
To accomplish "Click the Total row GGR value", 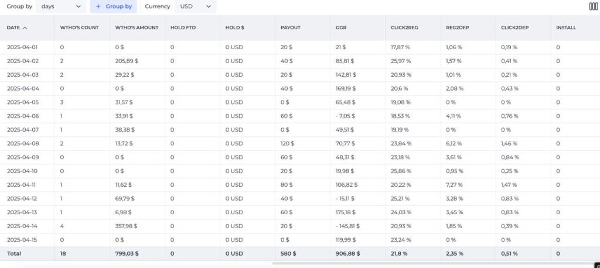I will (347, 253).
